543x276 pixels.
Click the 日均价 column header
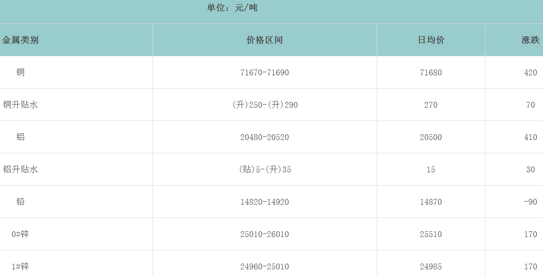coord(431,40)
